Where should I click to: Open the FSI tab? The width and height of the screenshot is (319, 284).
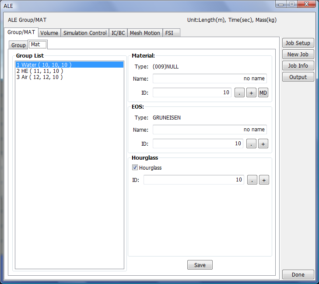171,33
